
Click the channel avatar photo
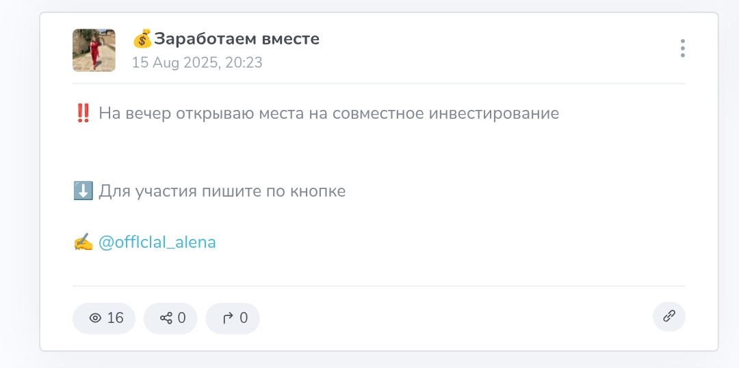click(94, 51)
